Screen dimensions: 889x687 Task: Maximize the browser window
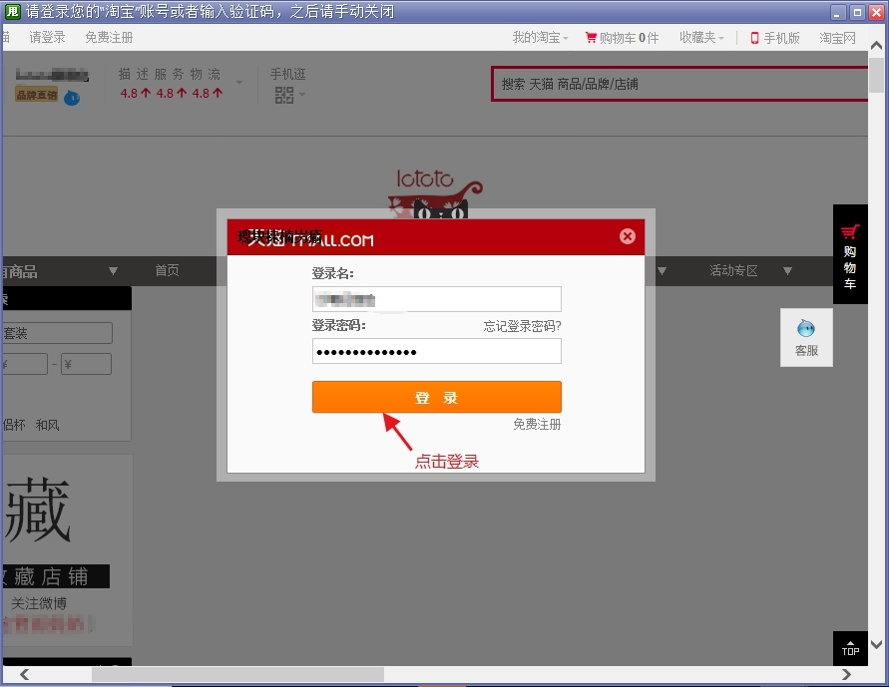(857, 12)
